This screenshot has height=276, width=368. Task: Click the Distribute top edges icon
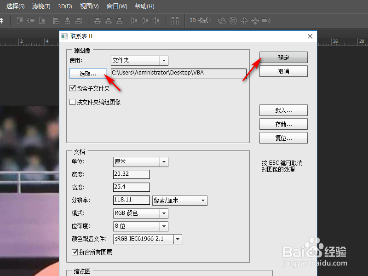(x=97, y=21)
